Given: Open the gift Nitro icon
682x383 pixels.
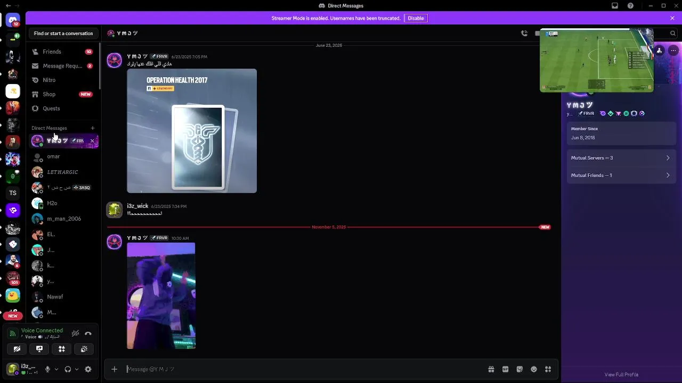Looking at the screenshot, I should pos(491,369).
